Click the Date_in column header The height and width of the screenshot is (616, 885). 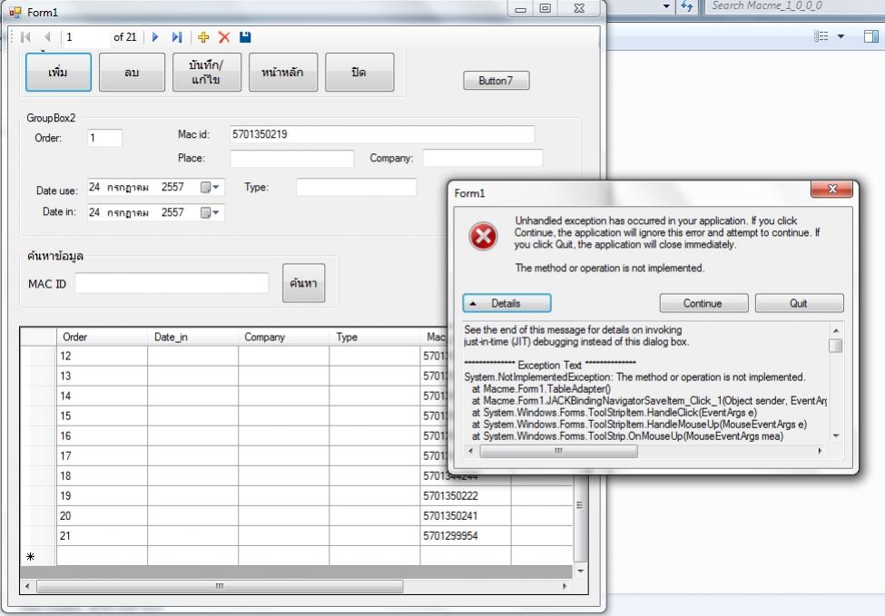click(193, 337)
